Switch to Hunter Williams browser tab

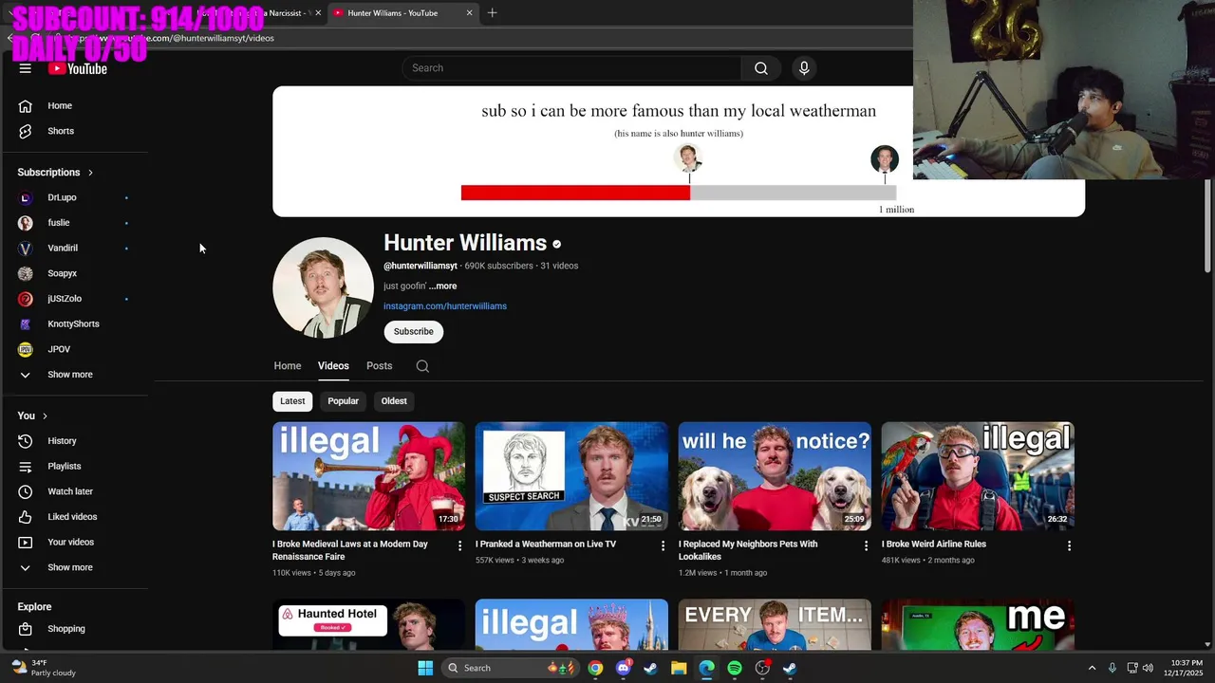[x=403, y=13]
